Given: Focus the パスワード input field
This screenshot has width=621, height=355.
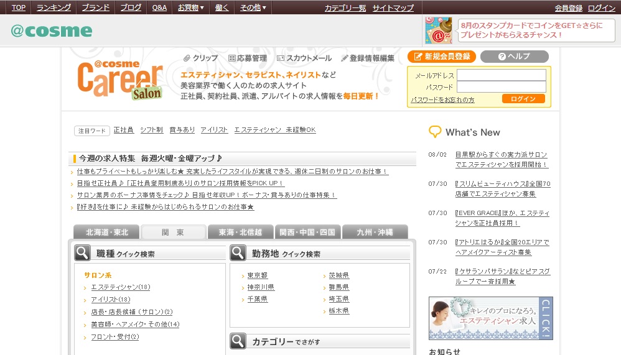Looking at the screenshot, I should [x=502, y=86].
